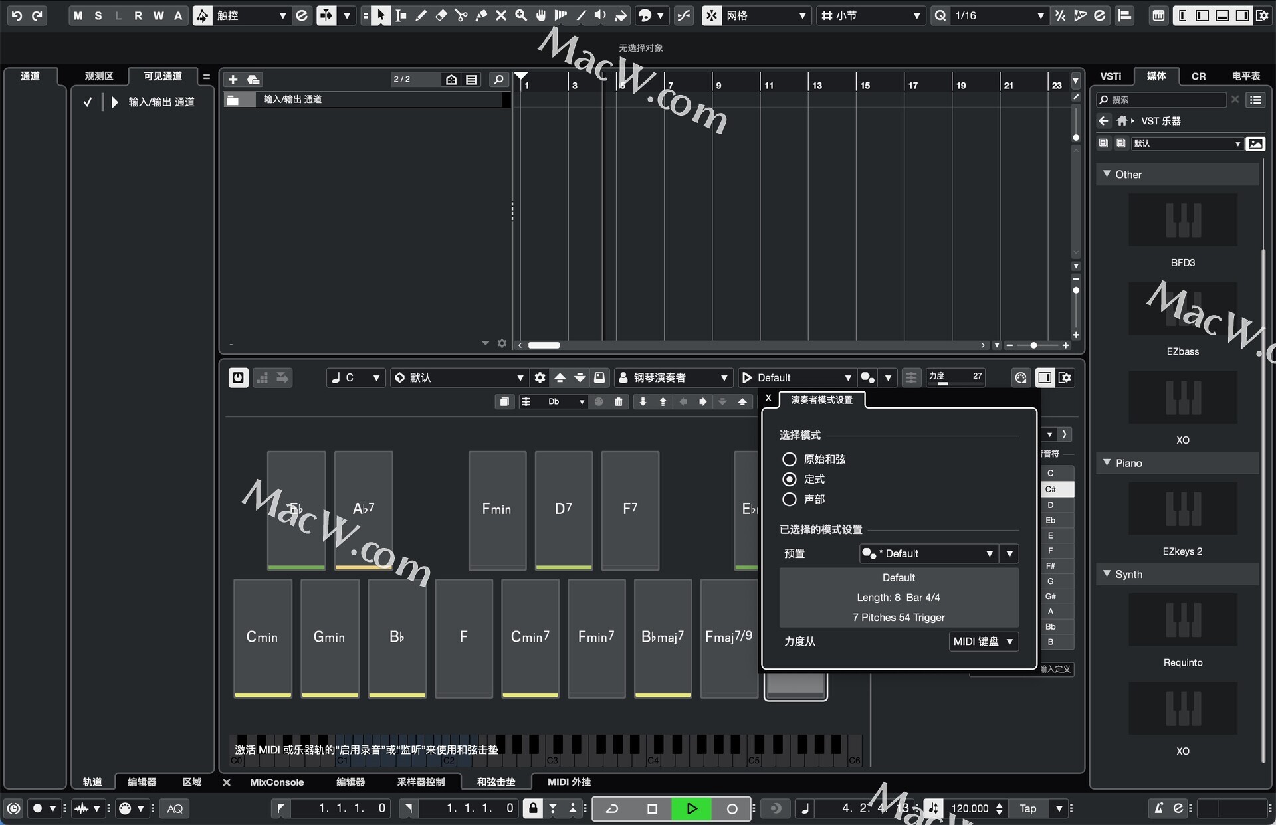1276x825 pixels.
Task: Collapse the Other instrument category
Action: (x=1107, y=174)
